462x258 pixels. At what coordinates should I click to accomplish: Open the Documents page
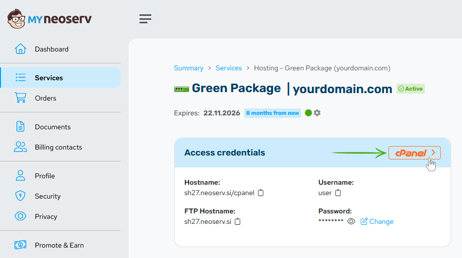[53, 127]
